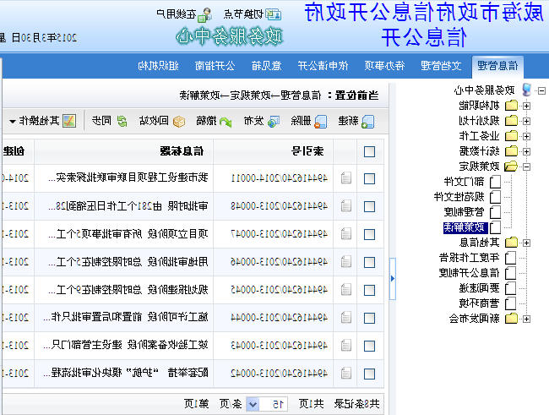The height and width of the screenshot is (415, 549).
Task: Switch to the 依申请公开 tab
Action: [x=323, y=66]
